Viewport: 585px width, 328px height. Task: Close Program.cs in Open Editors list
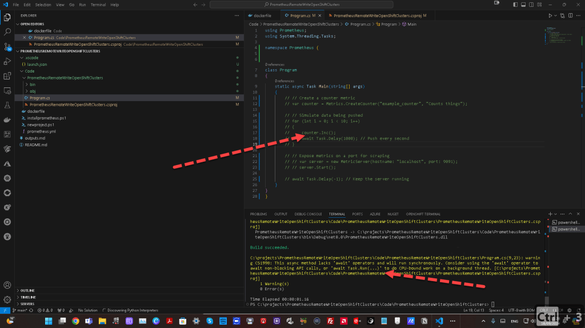point(24,38)
